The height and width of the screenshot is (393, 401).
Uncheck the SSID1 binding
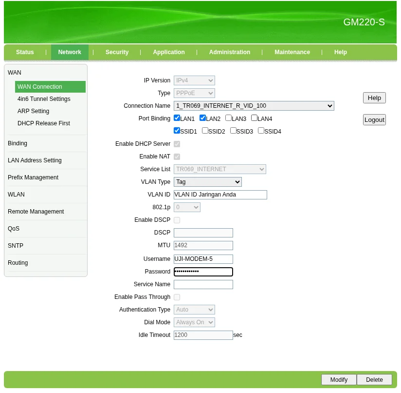pyautogui.click(x=177, y=130)
